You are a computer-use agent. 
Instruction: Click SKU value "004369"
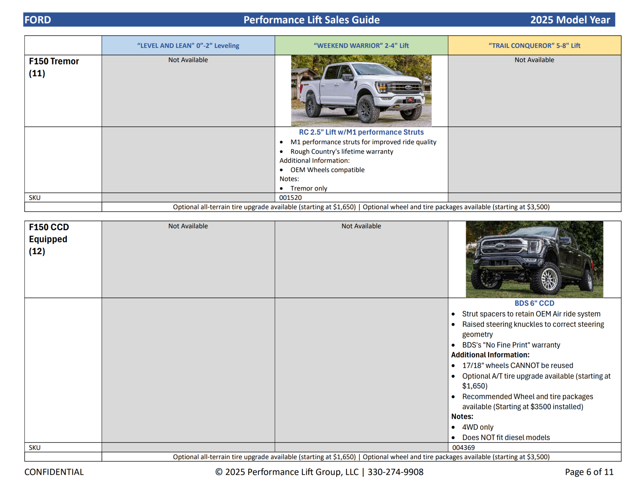coord(463,448)
